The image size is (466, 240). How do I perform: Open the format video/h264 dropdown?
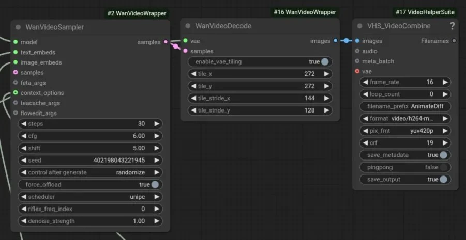[405, 119]
